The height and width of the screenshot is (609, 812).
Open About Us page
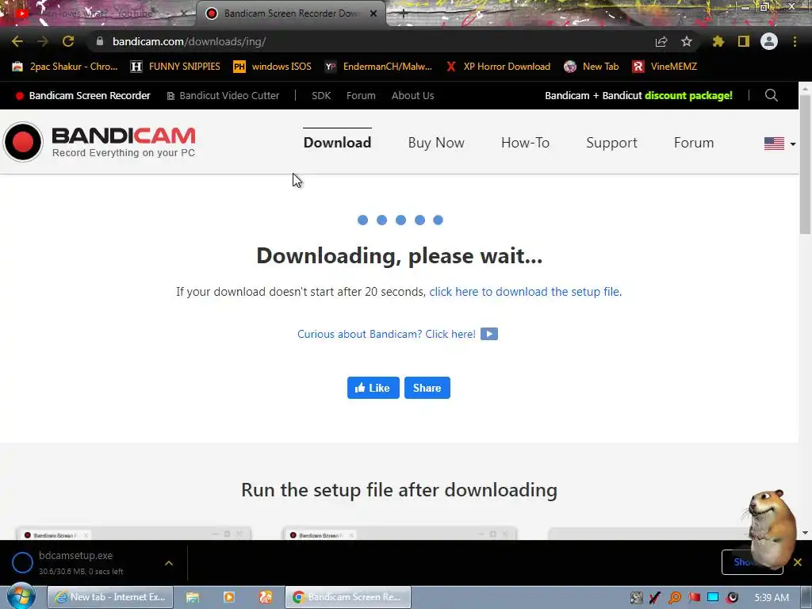coord(412,96)
